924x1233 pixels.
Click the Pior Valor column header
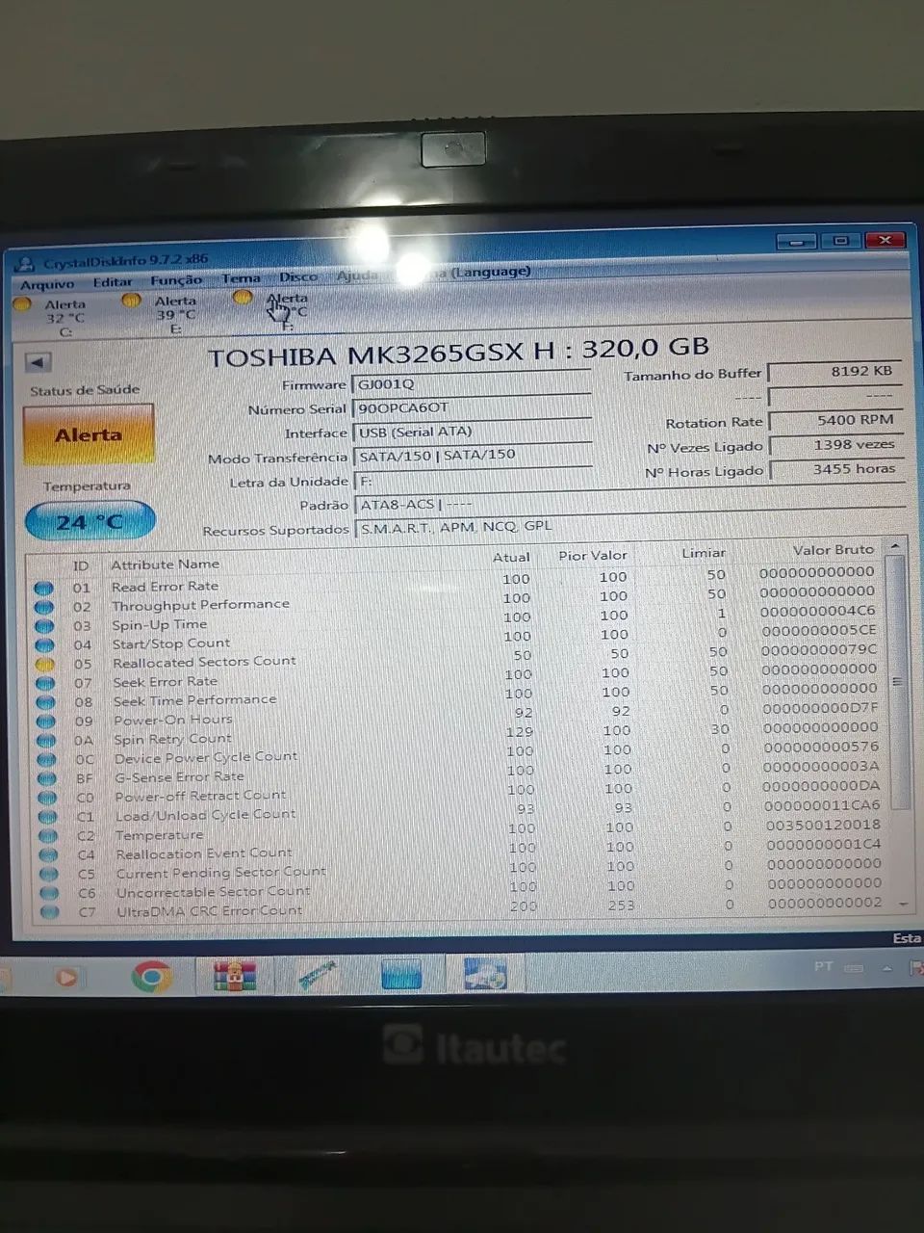pos(593,556)
